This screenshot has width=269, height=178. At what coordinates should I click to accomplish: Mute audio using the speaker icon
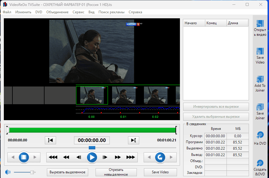point(8,172)
